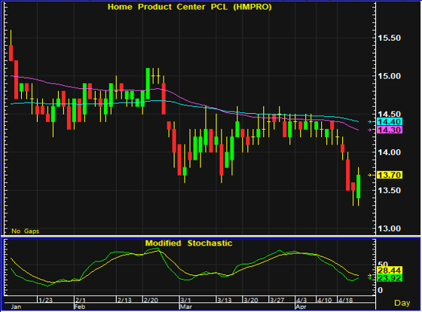Click the first red candlestick in January
Viewport: 422px width, 312px height.
tap(11, 53)
